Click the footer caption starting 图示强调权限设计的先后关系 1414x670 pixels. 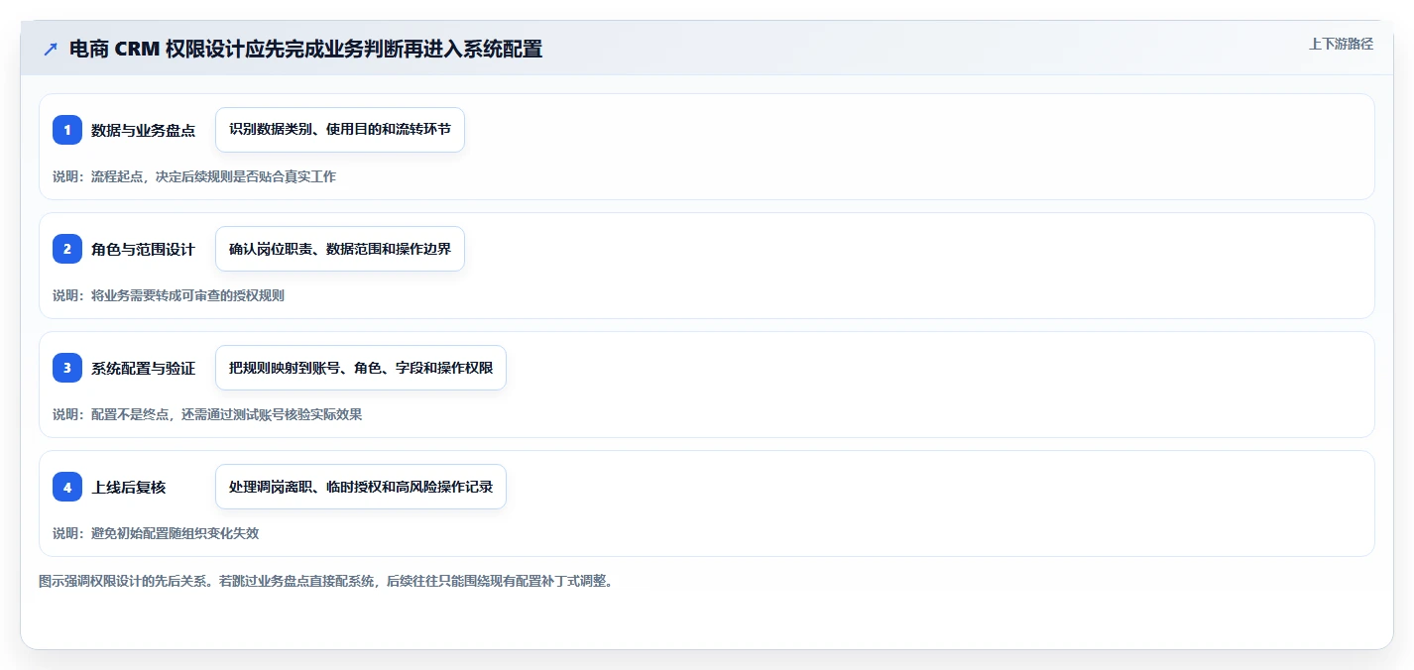coord(325,581)
